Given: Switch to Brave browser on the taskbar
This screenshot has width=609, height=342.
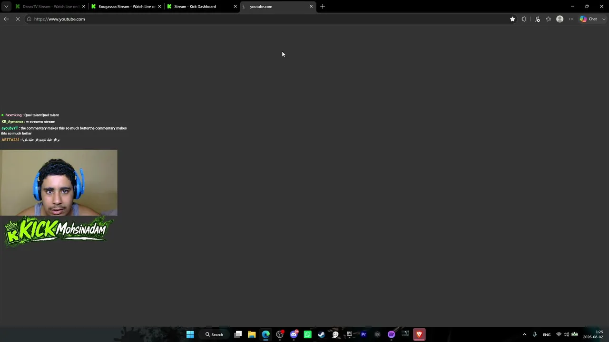Looking at the screenshot, I should point(419,334).
